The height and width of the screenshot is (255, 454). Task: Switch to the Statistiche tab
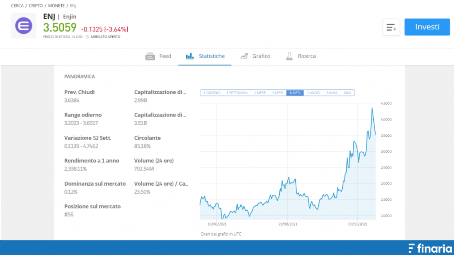[205, 56]
